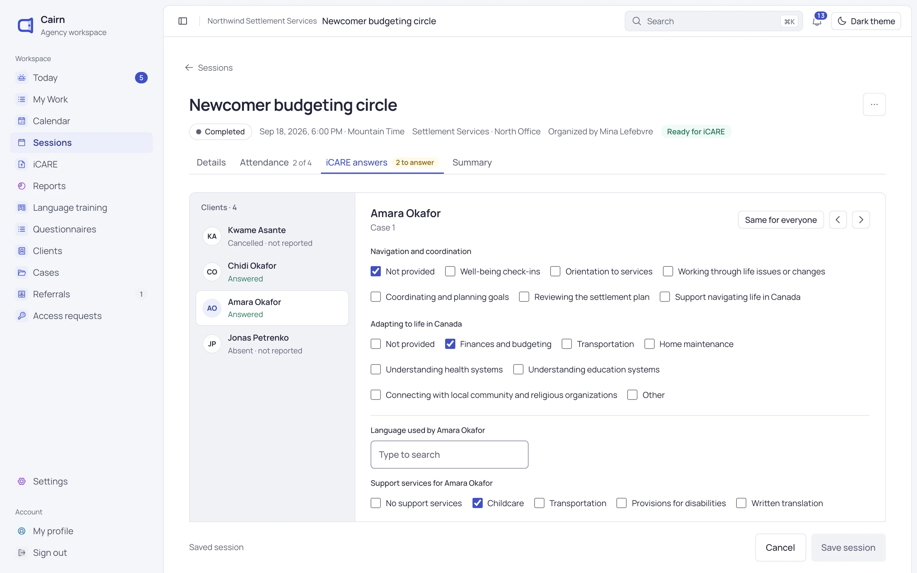Click the Reports icon in sidebar
917x573 pixels.
(x=22, y=186)
